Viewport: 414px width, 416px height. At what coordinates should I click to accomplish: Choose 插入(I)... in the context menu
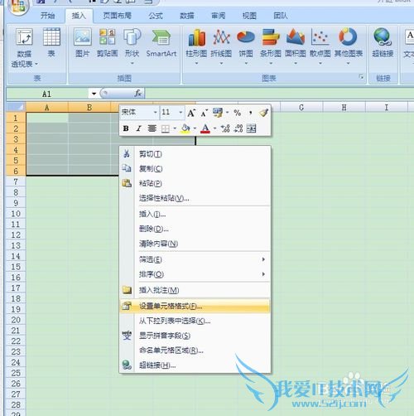[195, 214]
